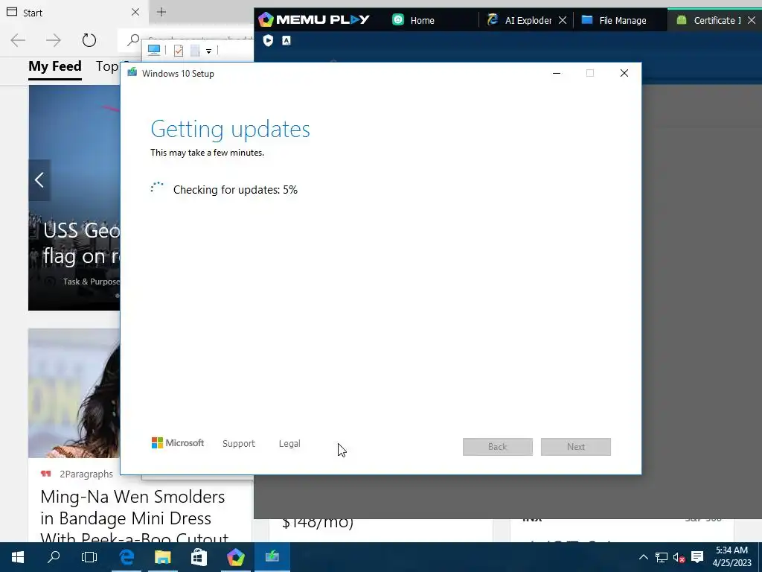Click the Windows 10 Setup title icon

(x=132, y=73)
